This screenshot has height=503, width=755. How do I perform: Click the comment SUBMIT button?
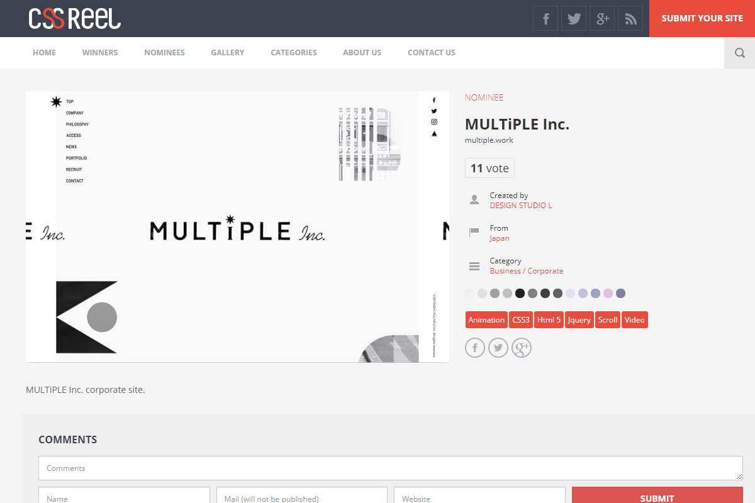click(657, 495)
